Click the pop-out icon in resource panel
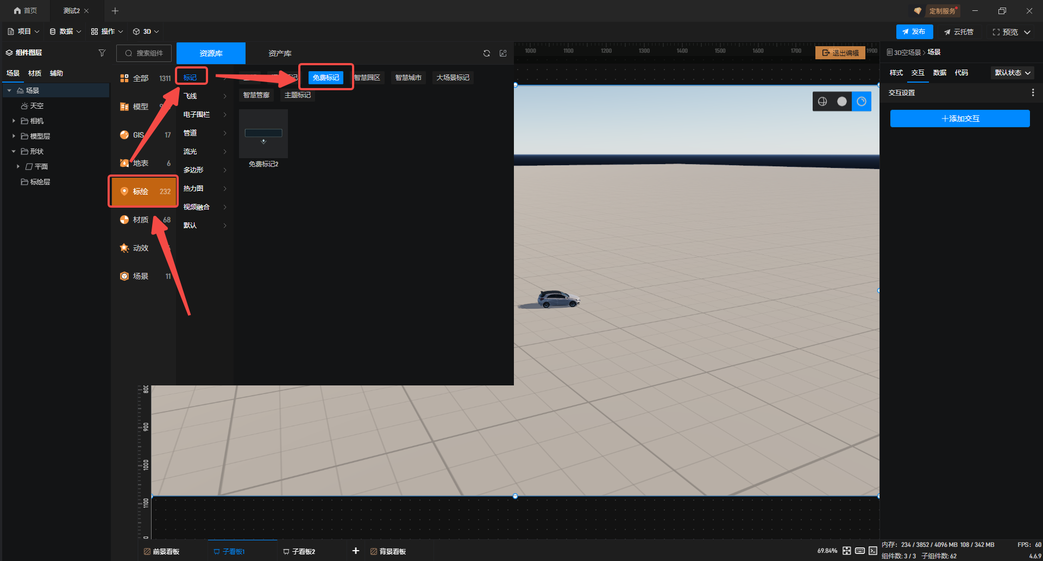This screenshot has height=561, width=1043. point(503,53)
